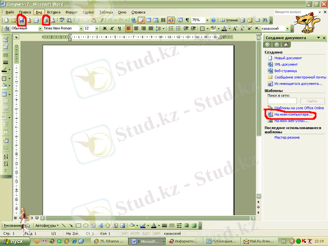Viewport: 328px width, 246px height.
Task: Click the Styles and Formatting icon
Action: coord(7,28)
